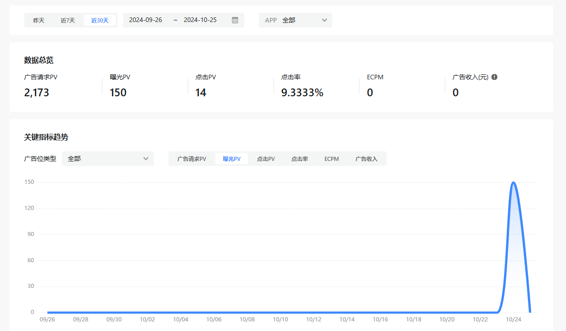Switch chart to 广告请求PV tab
This screenshot has width=566, height=331.
192,159
